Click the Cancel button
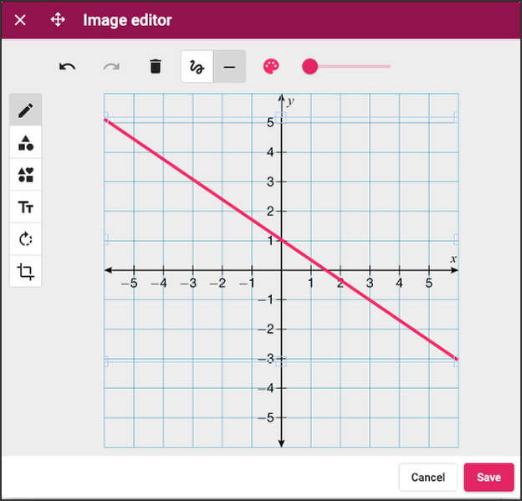 (428, 477)
